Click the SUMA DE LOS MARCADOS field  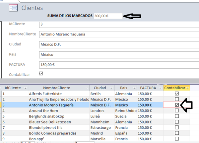click(x=108, y=16)
